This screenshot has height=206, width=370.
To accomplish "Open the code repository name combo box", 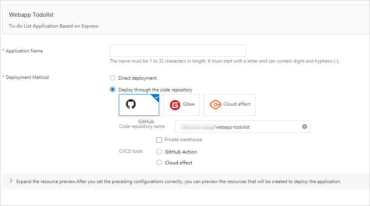I will coord(243,127).
